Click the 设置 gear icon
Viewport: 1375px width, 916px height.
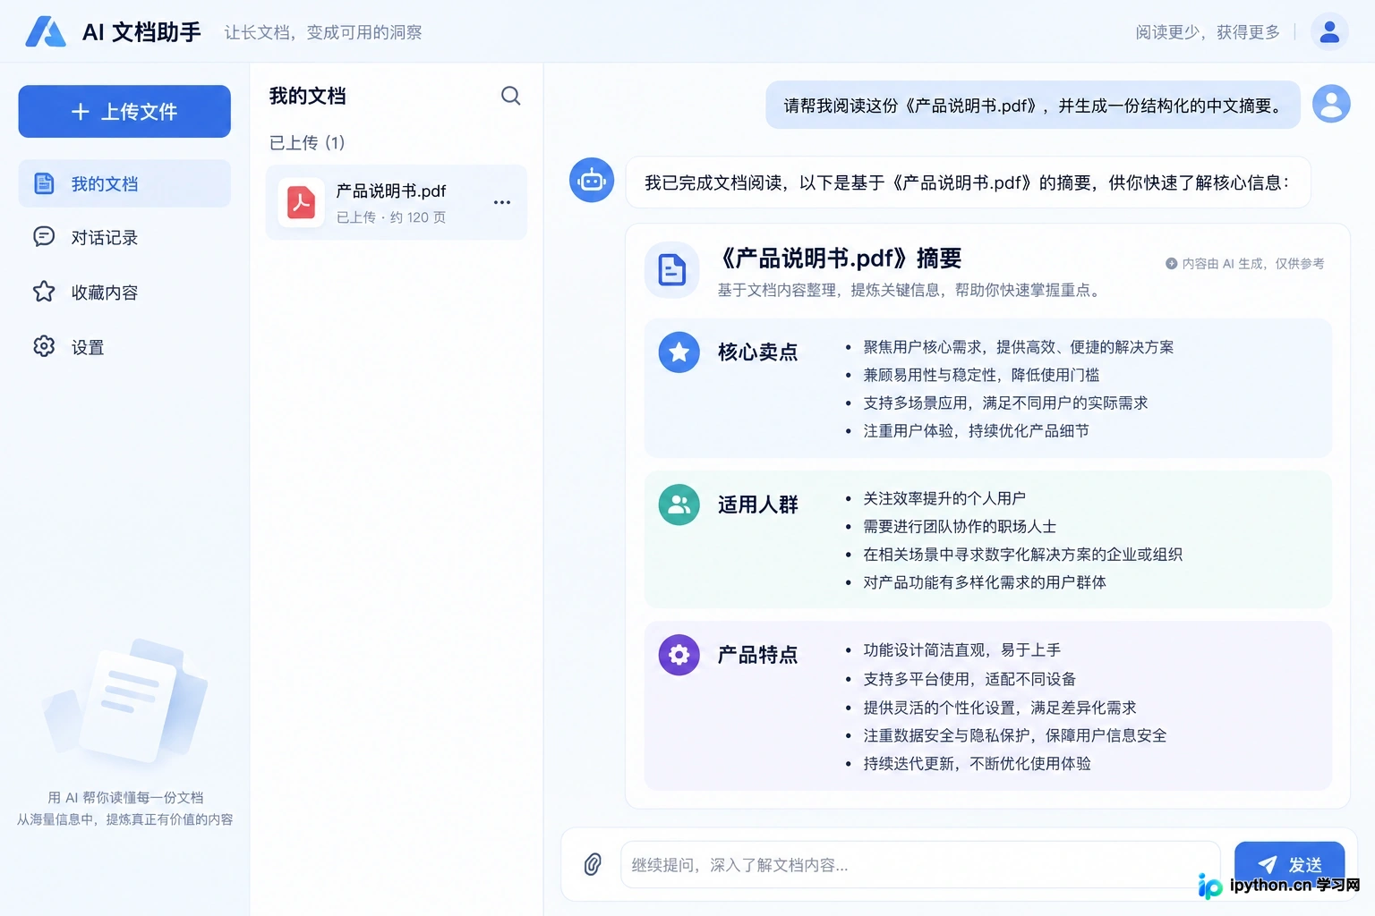(x=44, y=346)
